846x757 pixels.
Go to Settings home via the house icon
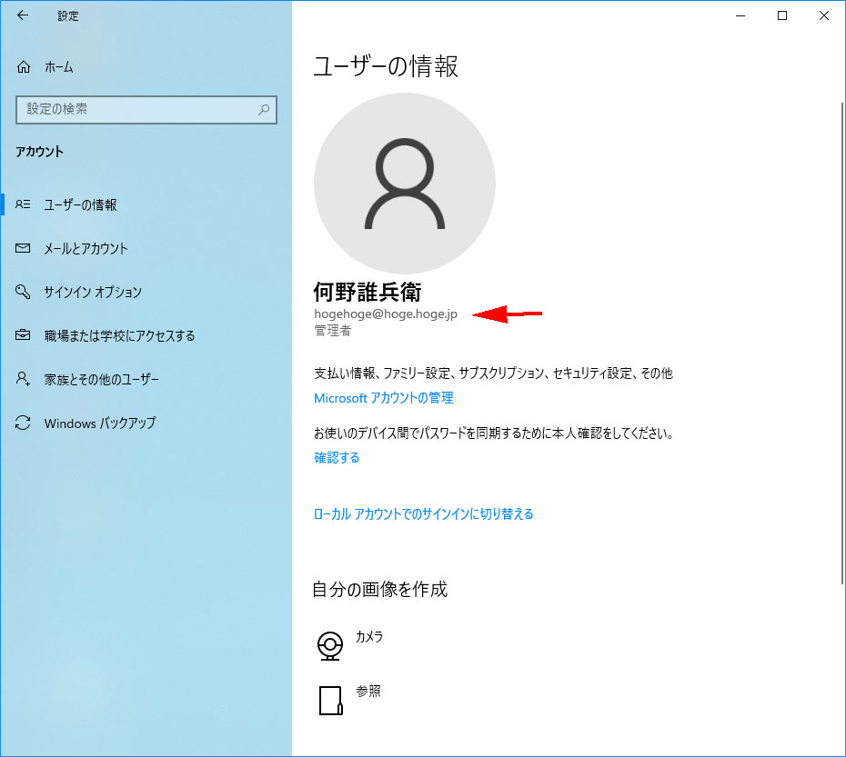(x=24, y=67)
